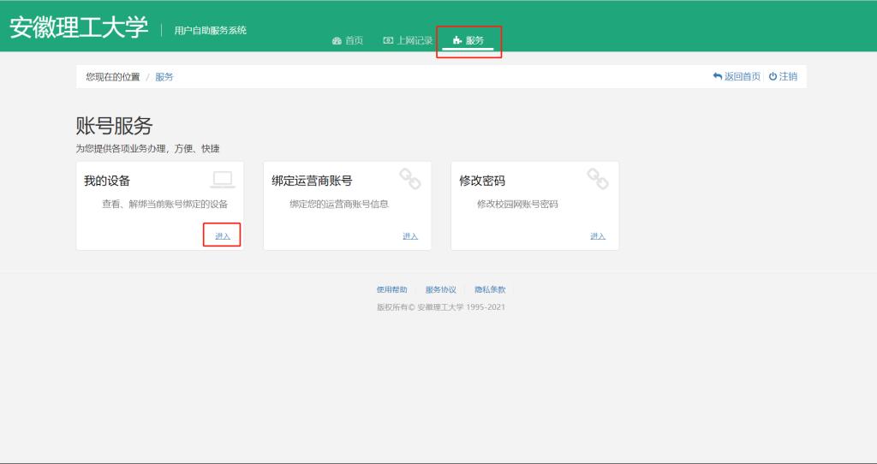The image size is (877, 464).
Task: Click the chain link icon on 修改密码 card
Action: (x=597, y=178)
